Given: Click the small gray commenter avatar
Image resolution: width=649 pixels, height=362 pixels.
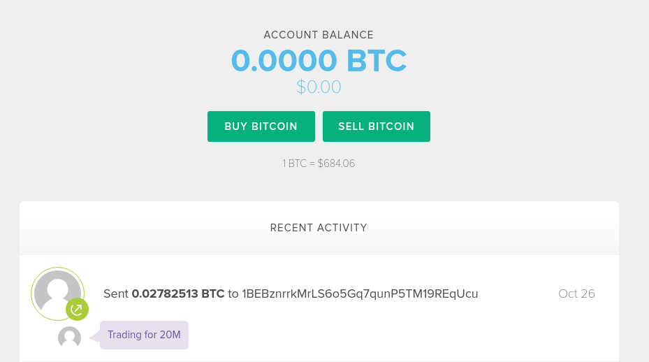Looking at the screenshot, I should click(70, 337).
